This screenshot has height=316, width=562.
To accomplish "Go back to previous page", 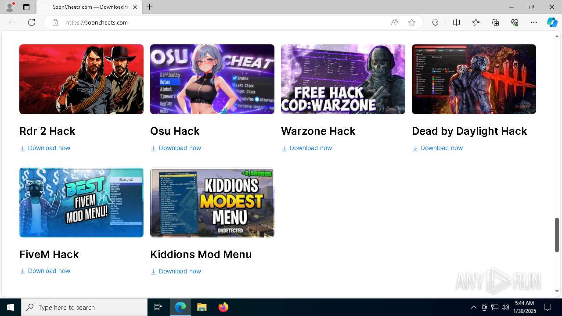I will pos(12,22).
